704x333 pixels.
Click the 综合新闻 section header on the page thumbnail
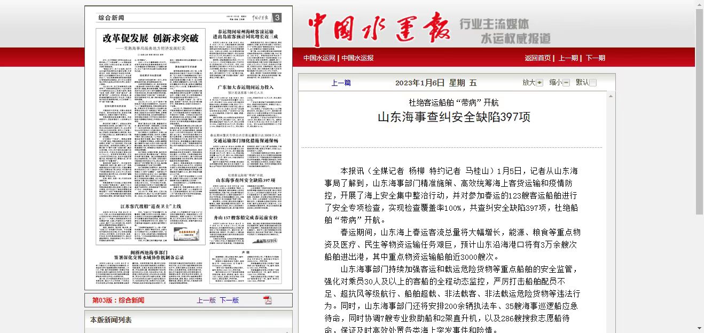tap(111, 18)
